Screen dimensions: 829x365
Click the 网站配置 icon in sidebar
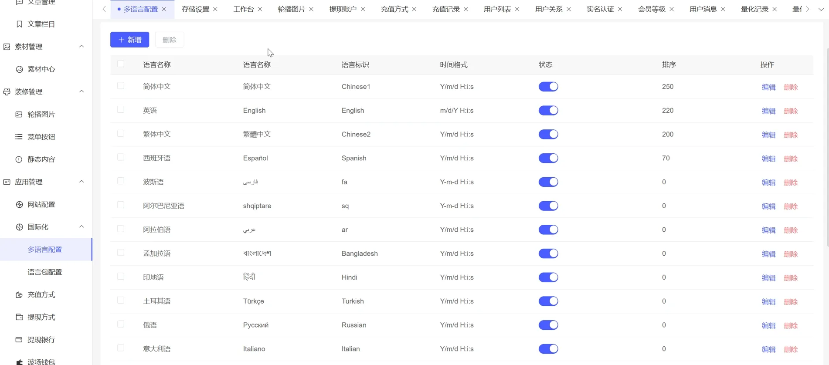pyautogui.click(x=19, y=205)
